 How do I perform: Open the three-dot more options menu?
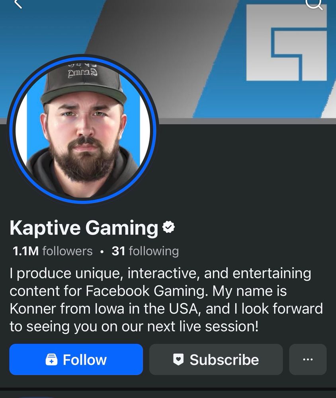tap(308, 359)
